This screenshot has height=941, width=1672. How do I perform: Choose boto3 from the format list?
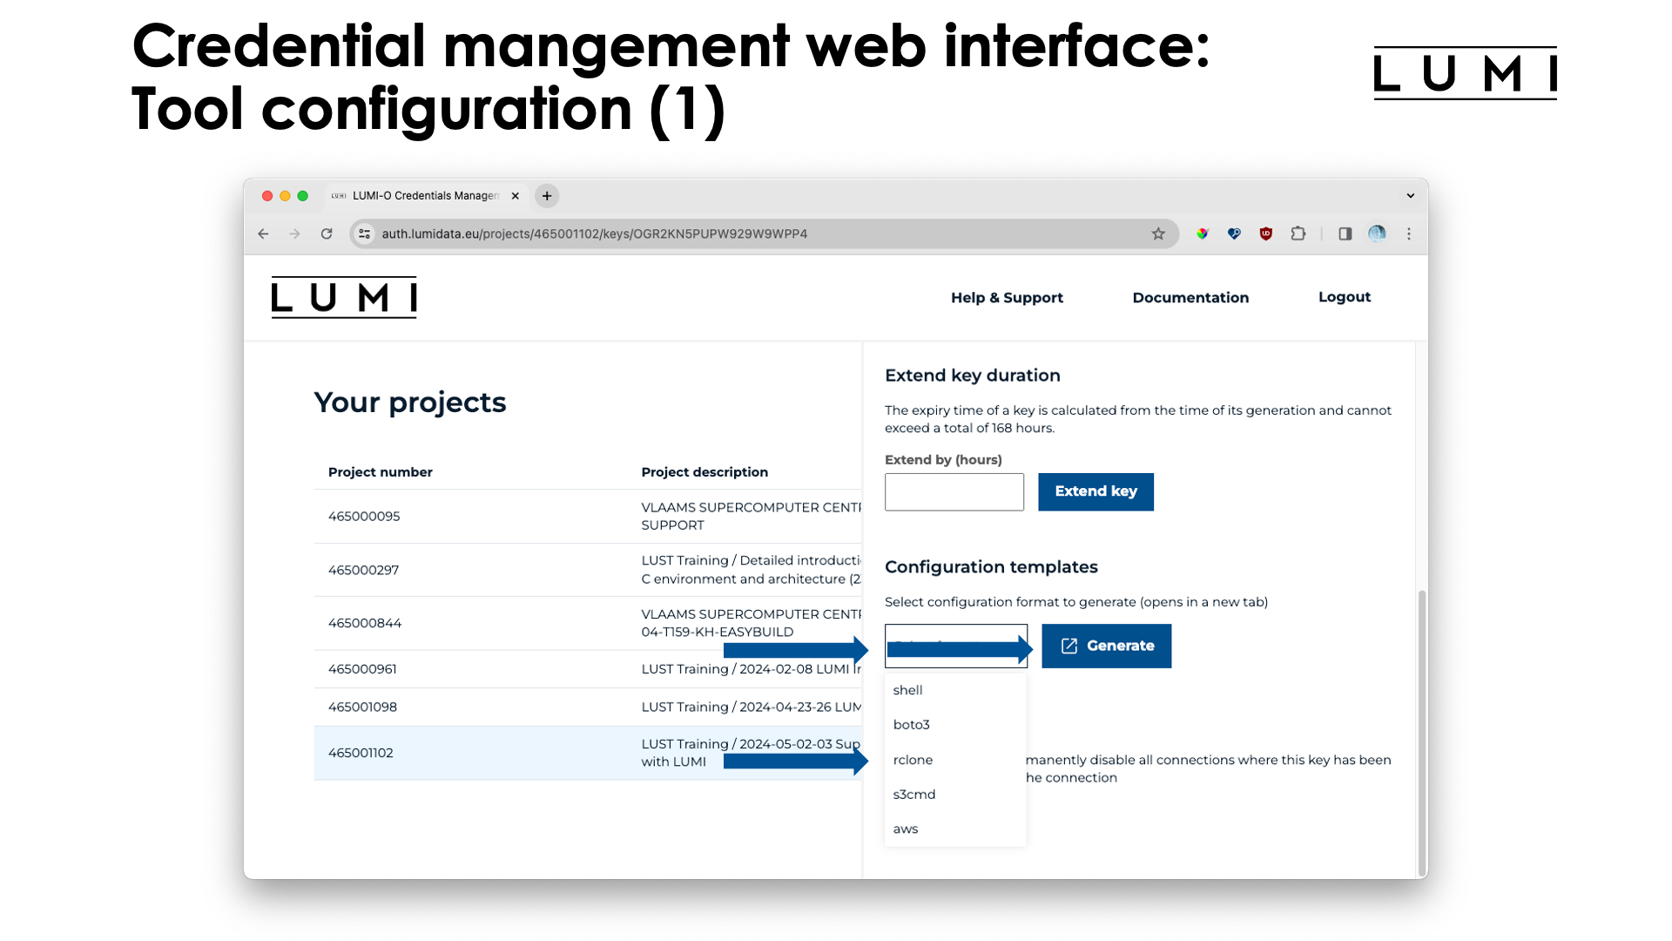955,725
